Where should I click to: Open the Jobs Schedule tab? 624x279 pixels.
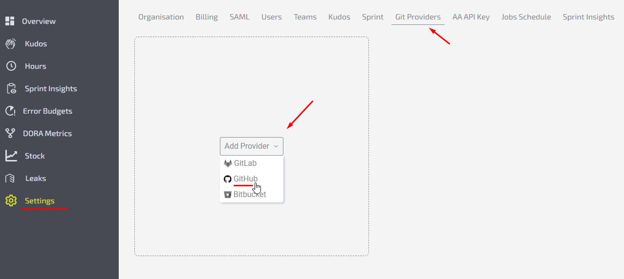tap(526, 17)
